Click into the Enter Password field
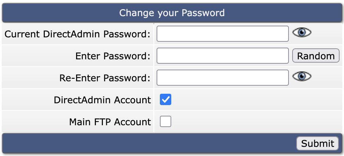 click(x=222, y=56)
